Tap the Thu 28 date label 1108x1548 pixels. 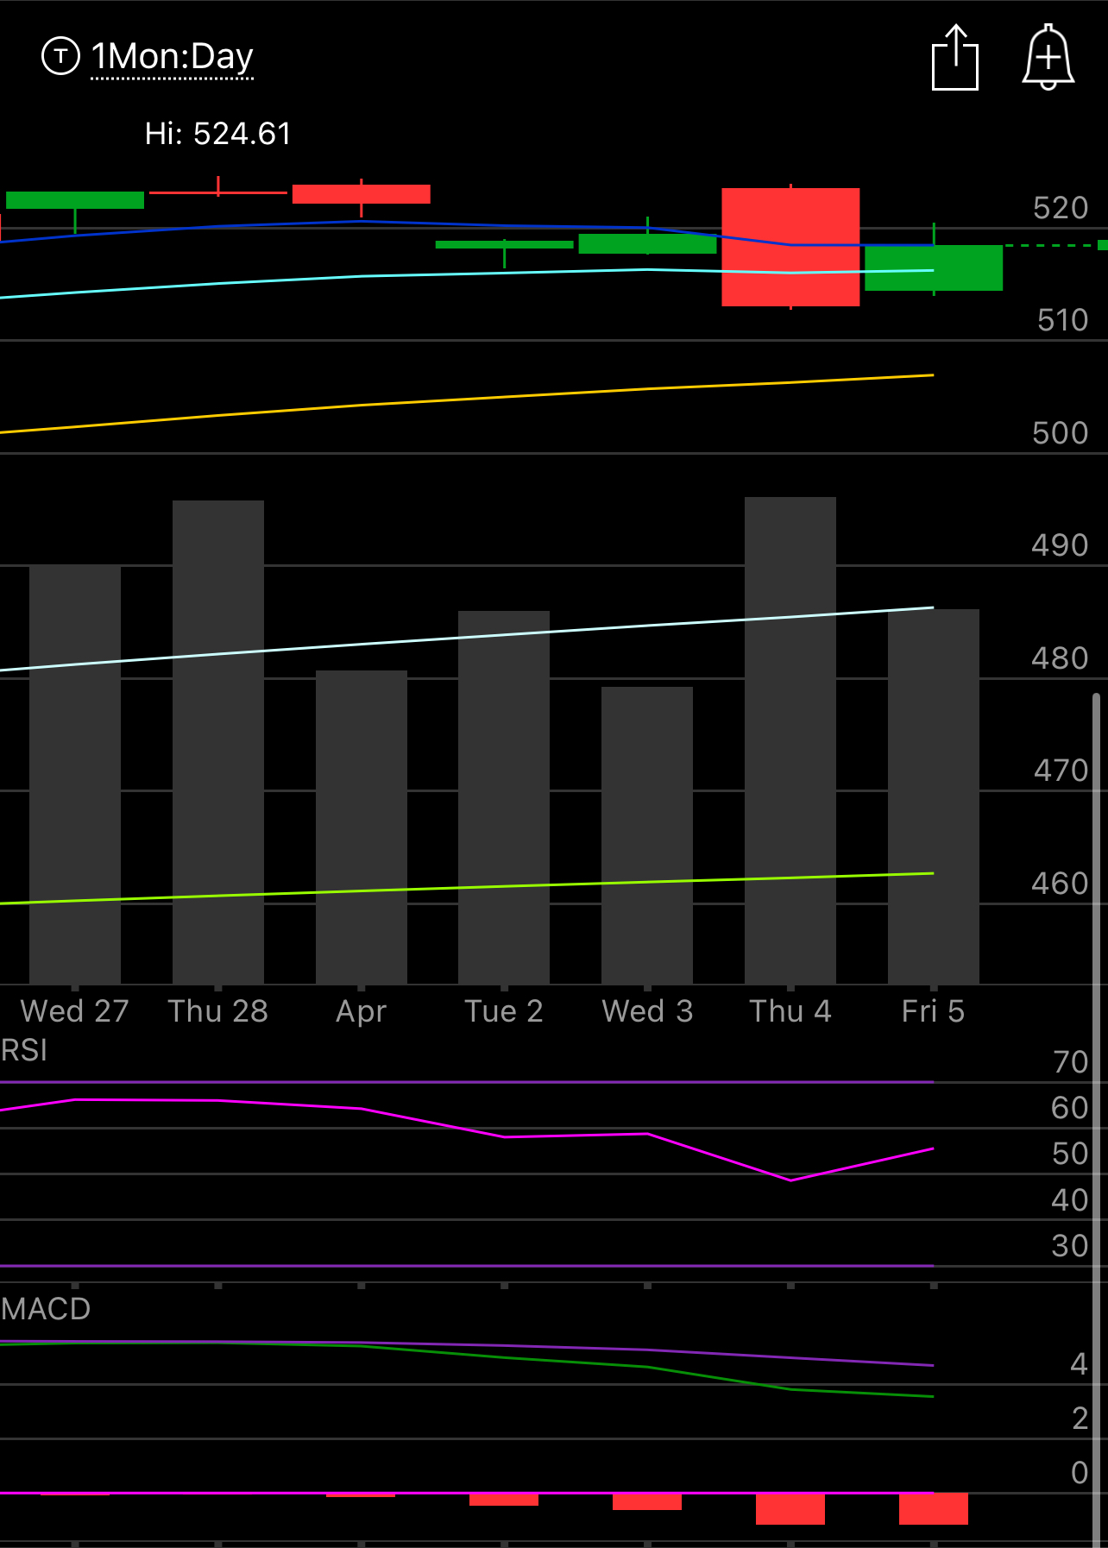[x=218, y=1011]
